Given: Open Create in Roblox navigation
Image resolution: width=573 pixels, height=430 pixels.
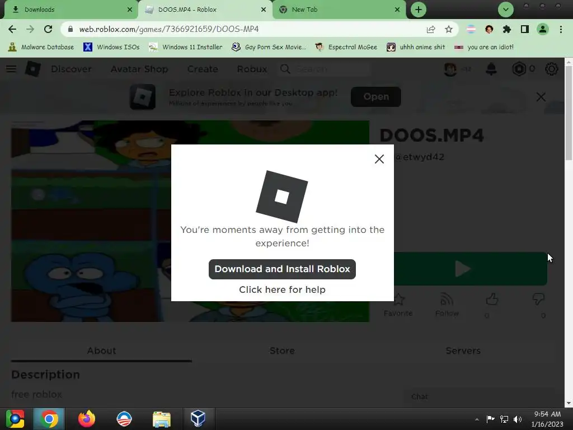Looking at the screenshot, I should [203, 69].
